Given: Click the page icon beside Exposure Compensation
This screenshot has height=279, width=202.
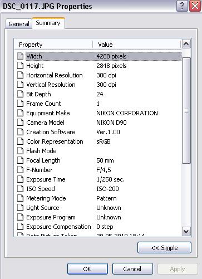Looking at the screenshot, I should [x=21, y=227].
